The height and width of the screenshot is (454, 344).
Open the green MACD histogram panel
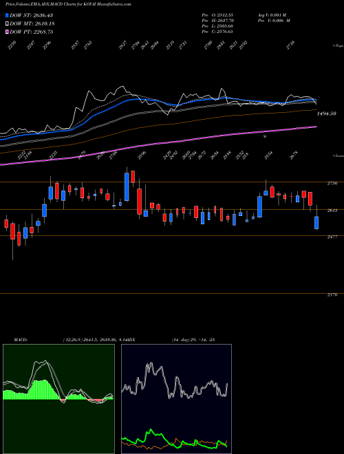click(58, 399)
